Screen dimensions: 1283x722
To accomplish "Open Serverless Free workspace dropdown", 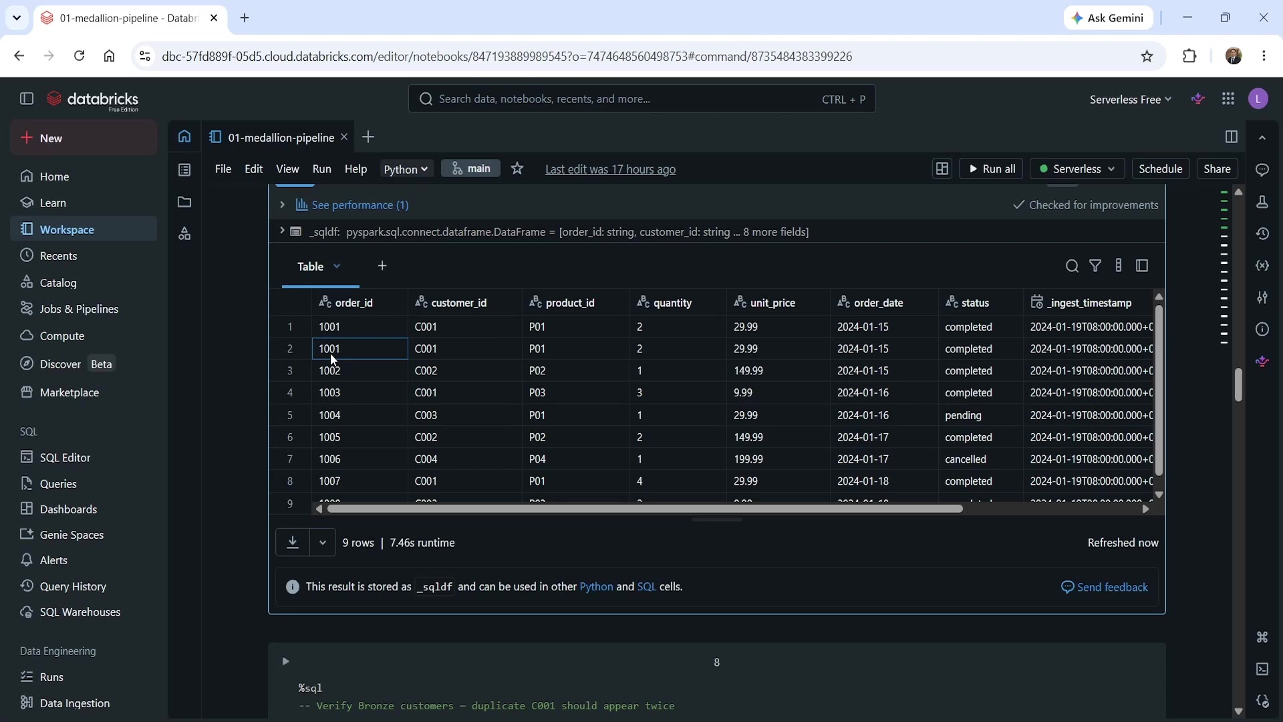I will pyautogui.click(x=1131, y=100).
